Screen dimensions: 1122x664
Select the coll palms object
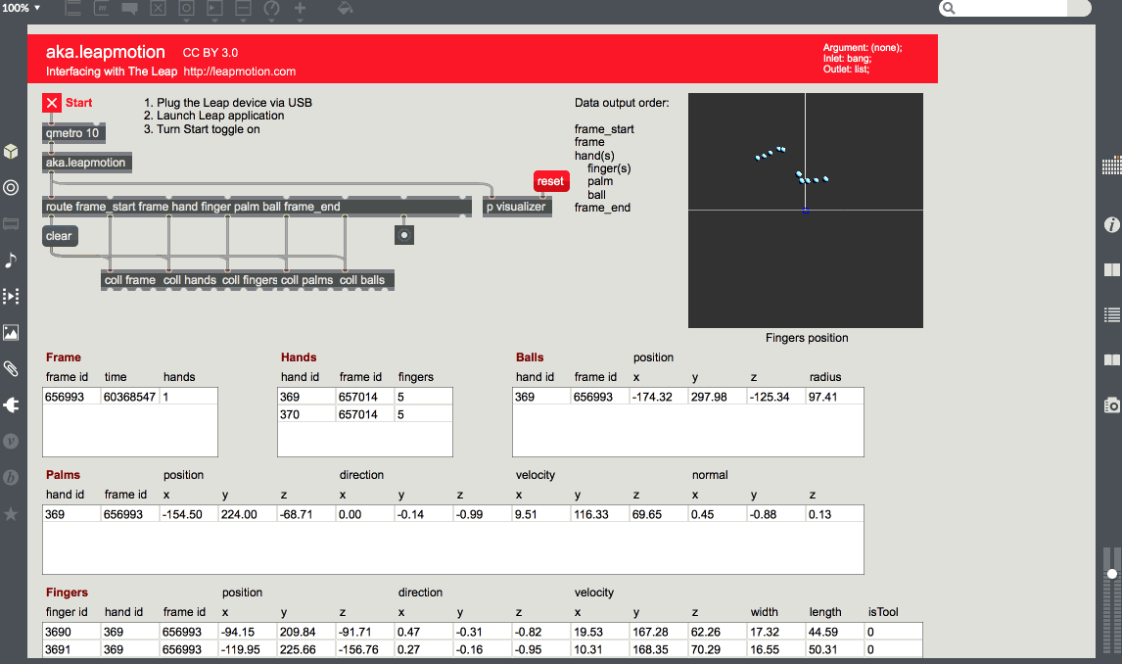click(x=307, y=280)
